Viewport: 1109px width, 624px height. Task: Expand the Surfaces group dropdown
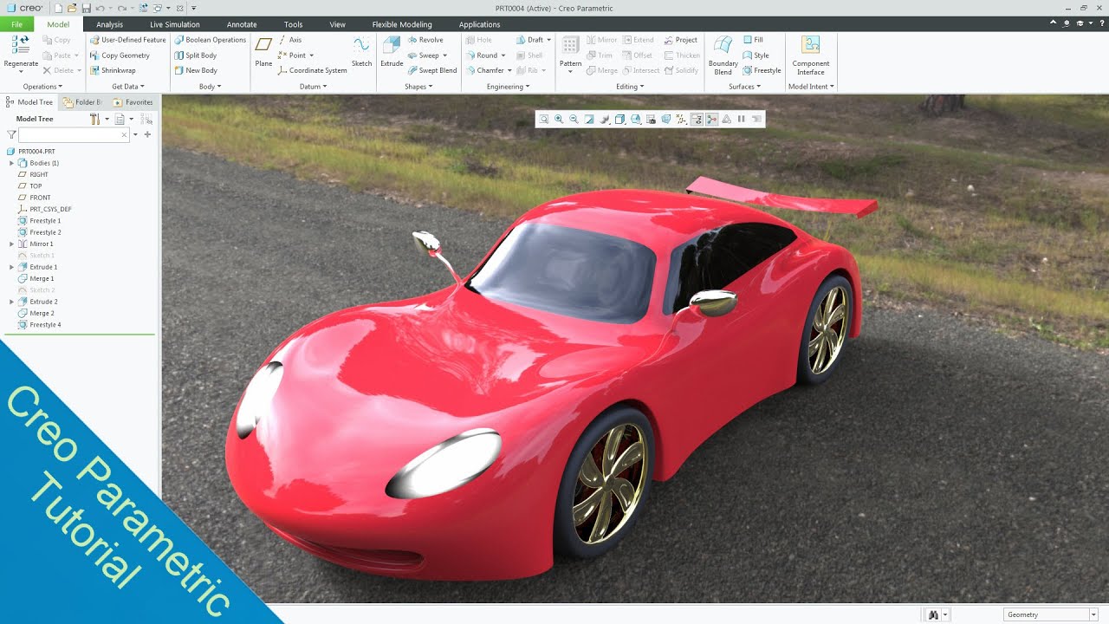[744, 87]
